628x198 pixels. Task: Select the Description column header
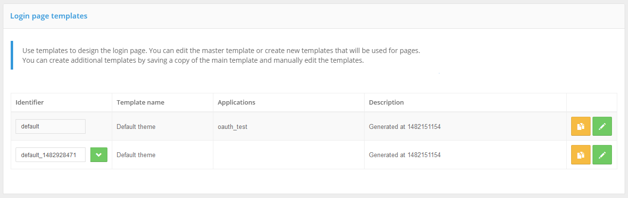click(386, 103)
